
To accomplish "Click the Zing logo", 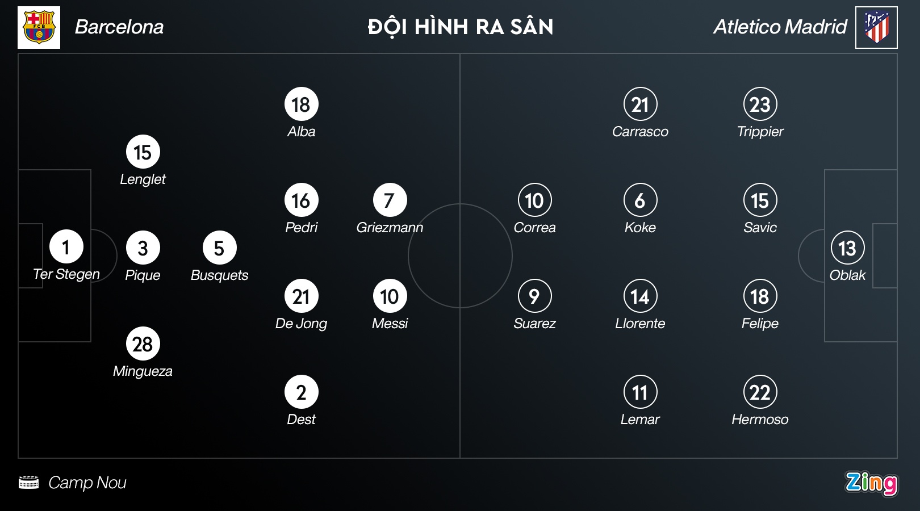I will (x=871, y=483).
